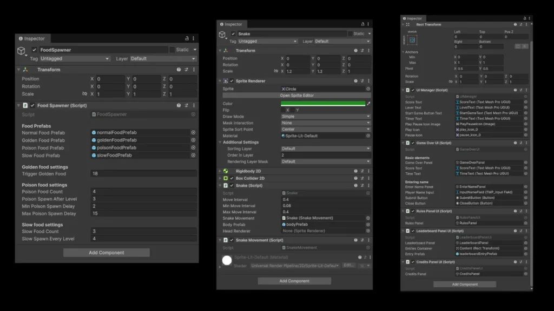The width and height of the screenshot is (554, 311).
Task: Click Poison Food Count value field
Action: (x=143, y=192)
